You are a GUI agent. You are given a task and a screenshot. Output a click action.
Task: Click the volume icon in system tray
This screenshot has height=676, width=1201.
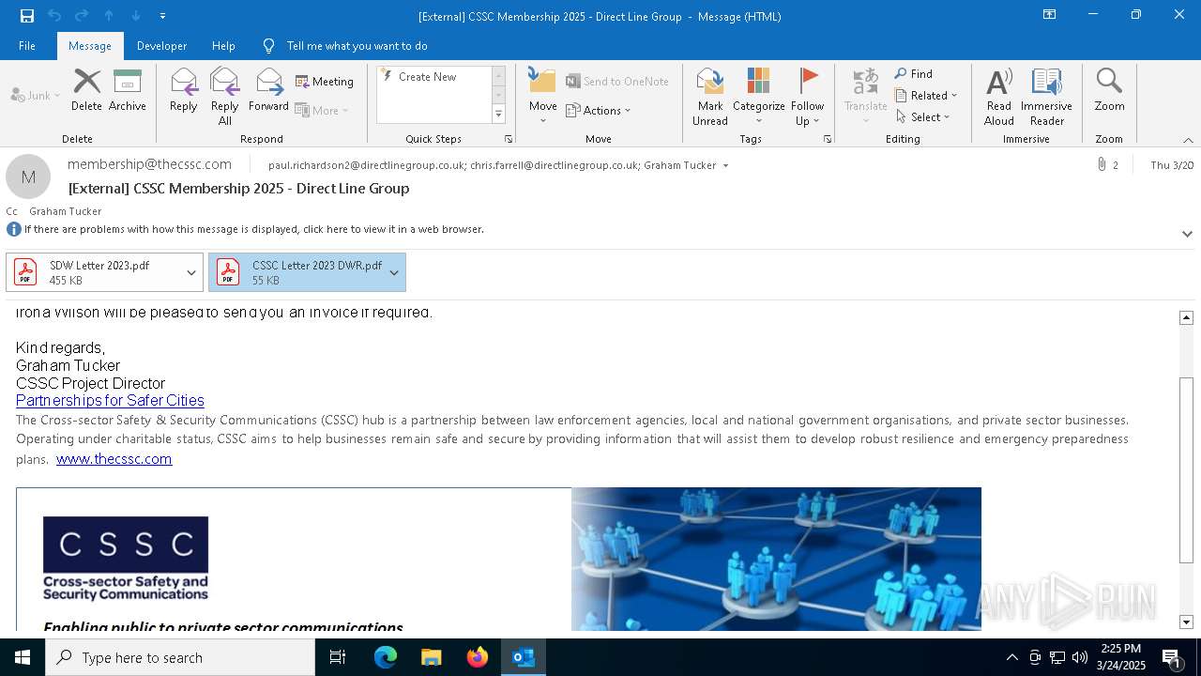point(1080,657)
